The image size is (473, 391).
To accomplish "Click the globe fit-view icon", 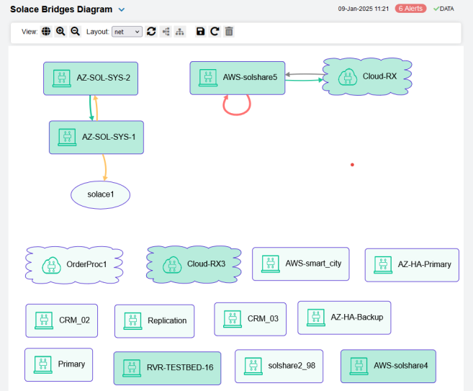I will 47,32.
